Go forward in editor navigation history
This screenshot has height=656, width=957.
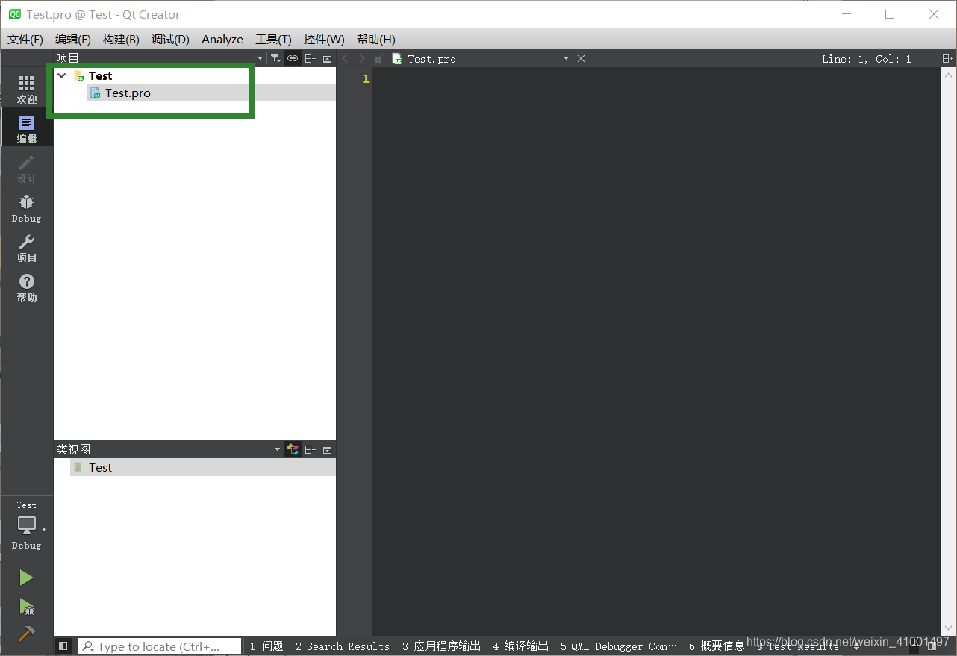(x=362, y=58)
